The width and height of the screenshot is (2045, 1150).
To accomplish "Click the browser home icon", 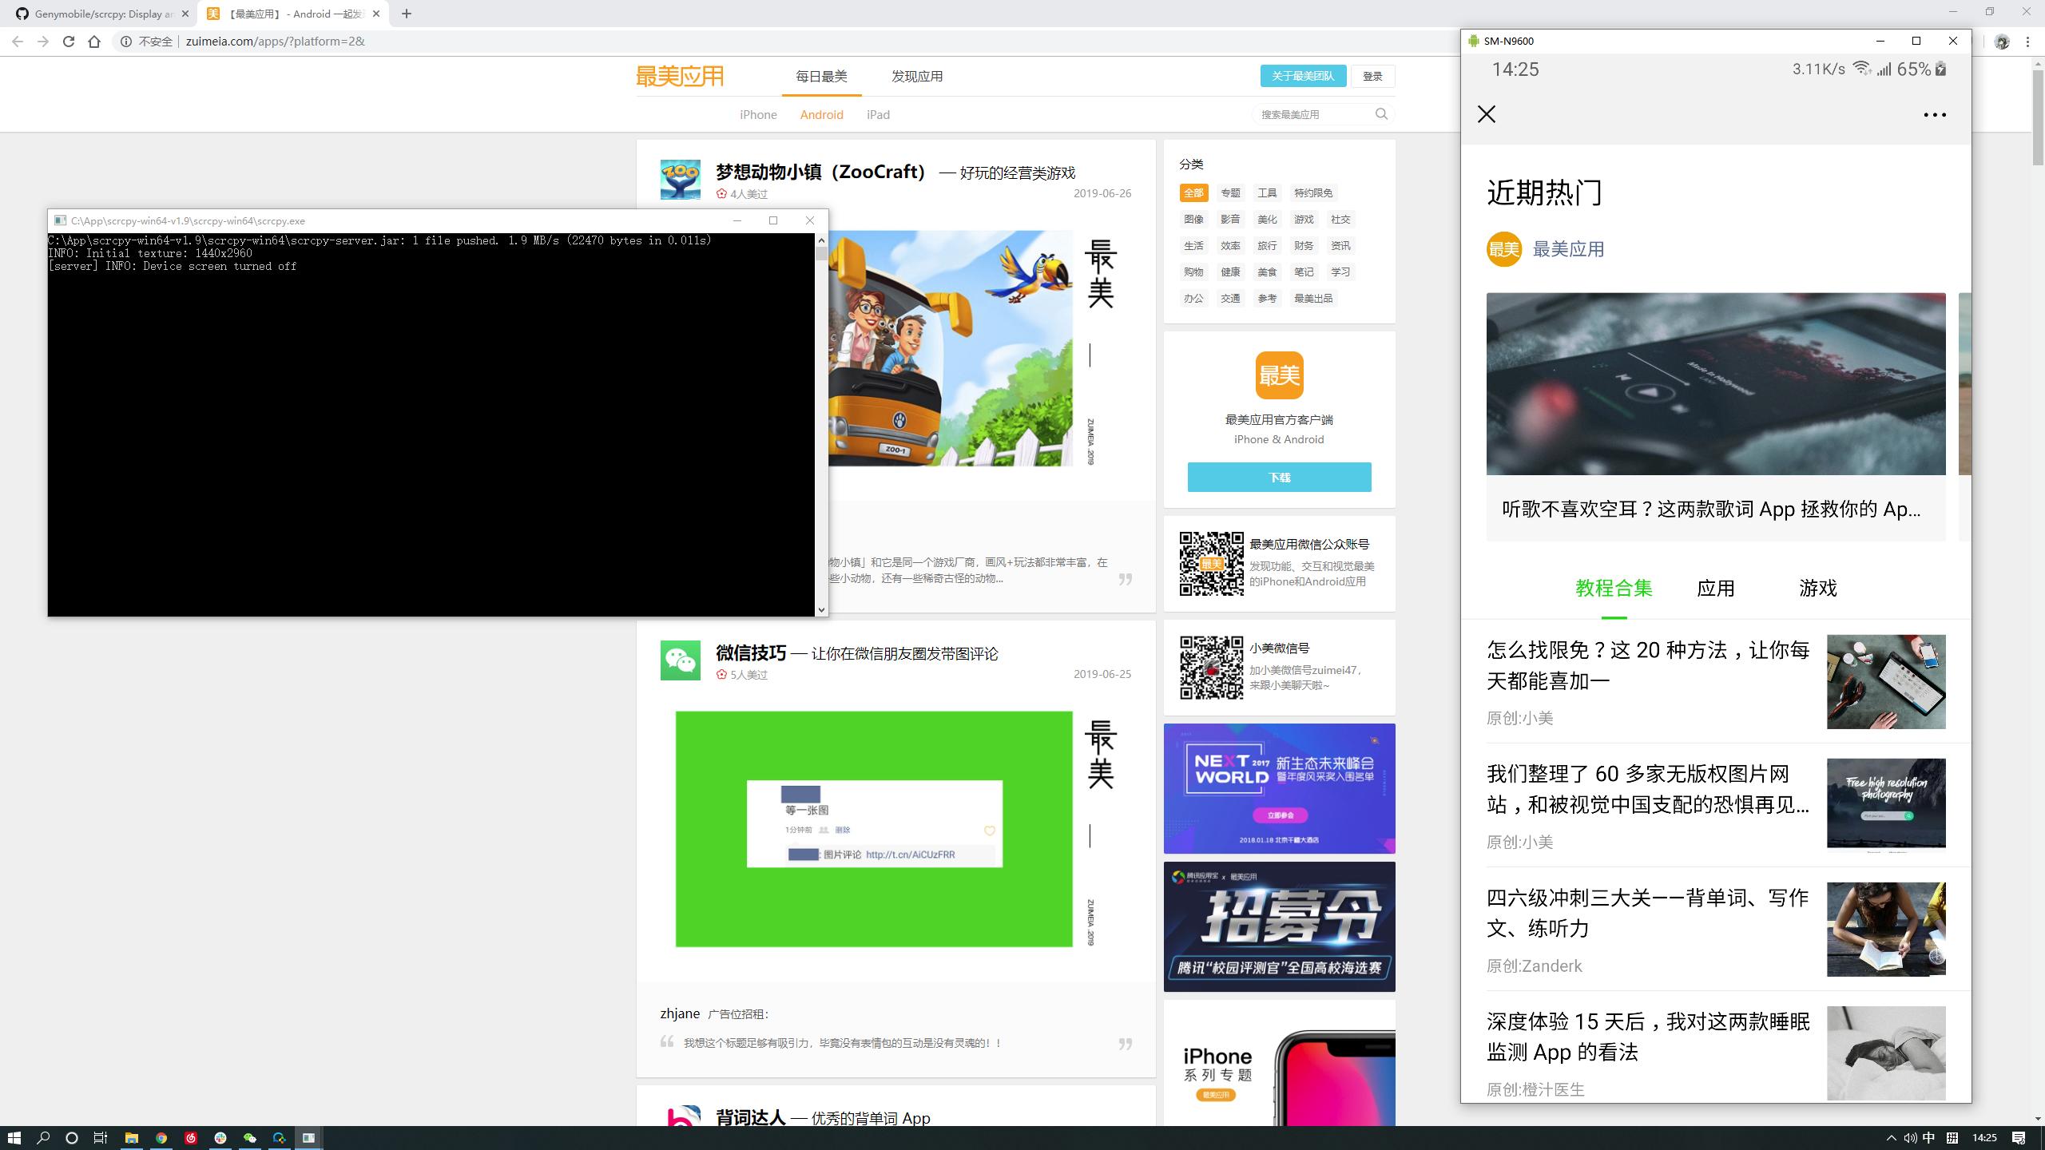I will (x=94, y=42).
